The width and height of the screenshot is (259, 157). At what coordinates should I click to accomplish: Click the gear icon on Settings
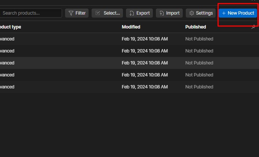click(x=192, y=13)
